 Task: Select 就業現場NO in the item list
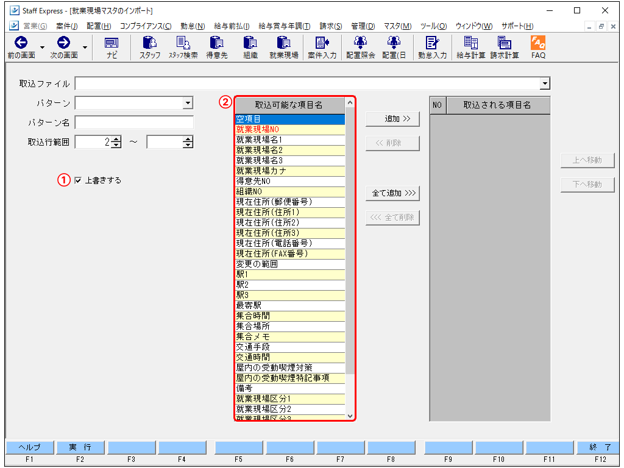point(290,129)
